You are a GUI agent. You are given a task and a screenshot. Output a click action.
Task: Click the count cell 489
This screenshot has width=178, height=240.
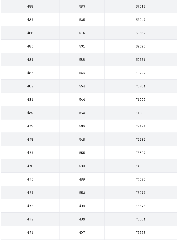82,179
